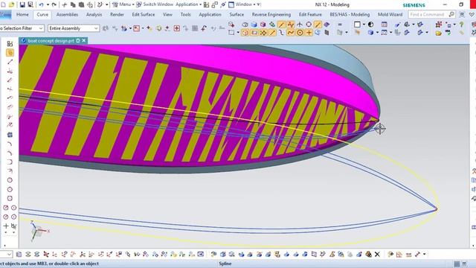
Task: Open the BES/HAS - Modeling tab
Action: coord(350,14)
